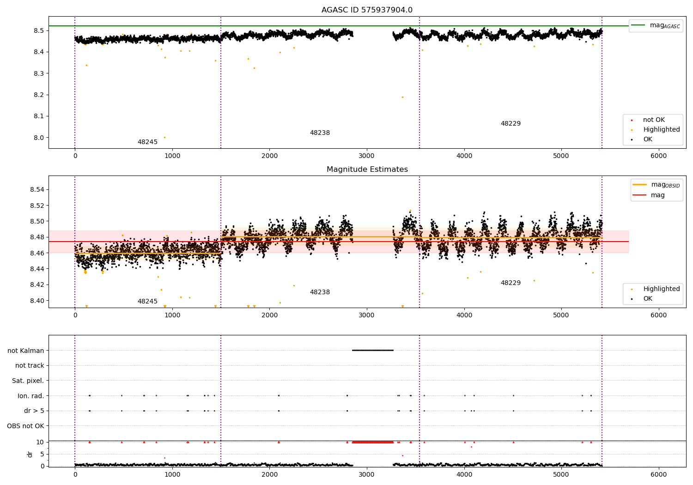Screen dimensions: 693x485
Task: Click the not Kalman black marker band
Action: 373,350
